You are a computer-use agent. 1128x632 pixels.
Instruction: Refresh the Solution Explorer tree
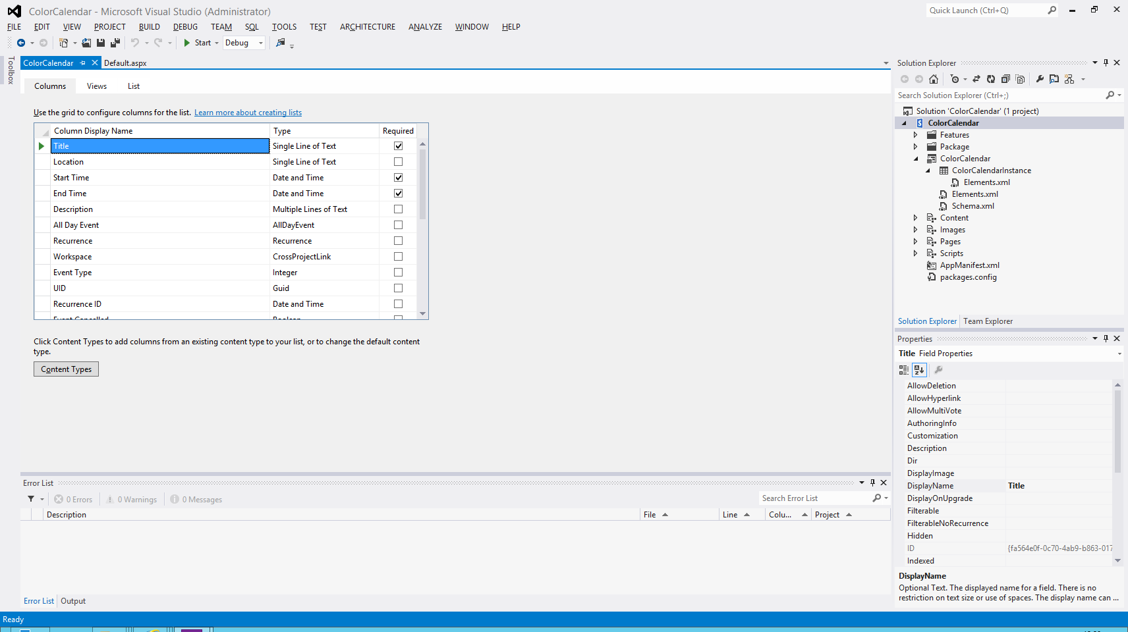991,79
